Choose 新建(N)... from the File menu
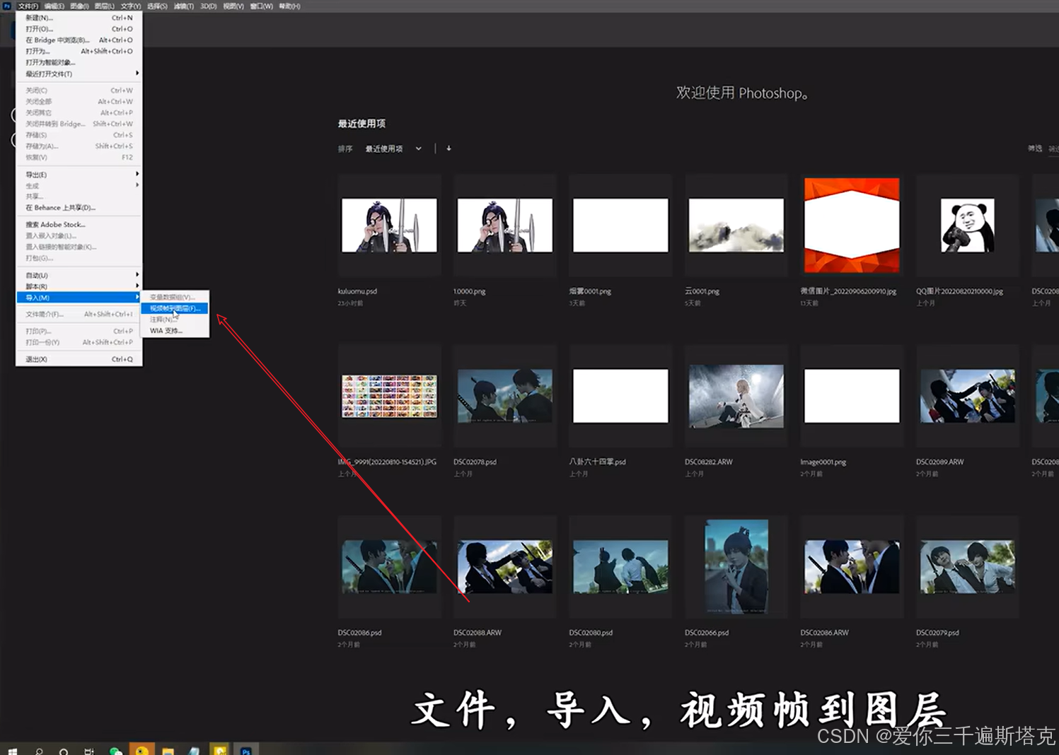 click(x=79, y=18)
